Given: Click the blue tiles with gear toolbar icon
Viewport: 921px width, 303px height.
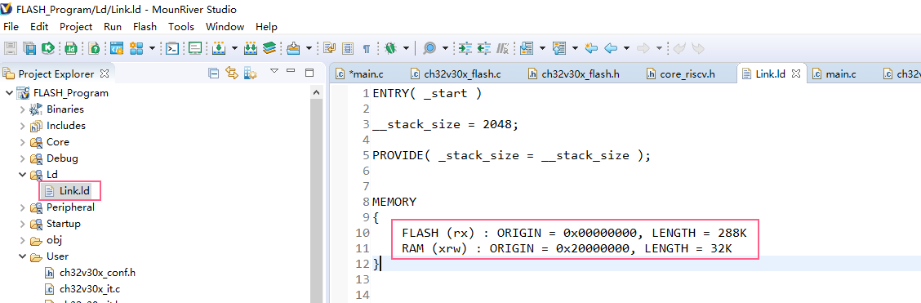Looking at the screenshot, I should click(136, 48).
